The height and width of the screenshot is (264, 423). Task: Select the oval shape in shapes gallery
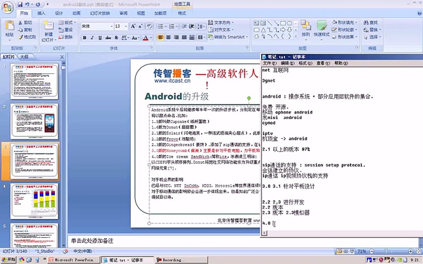(289, 23)
